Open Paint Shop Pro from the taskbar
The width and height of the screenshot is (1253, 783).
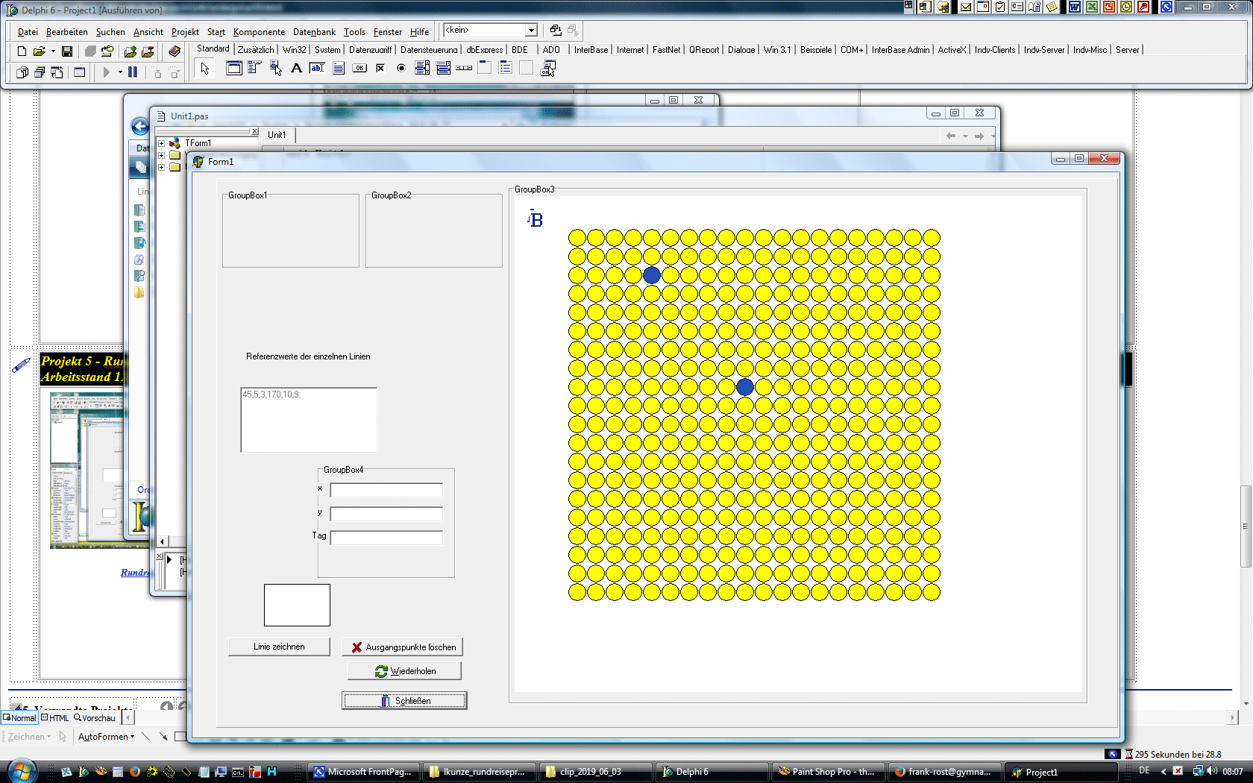coord(827,772)
